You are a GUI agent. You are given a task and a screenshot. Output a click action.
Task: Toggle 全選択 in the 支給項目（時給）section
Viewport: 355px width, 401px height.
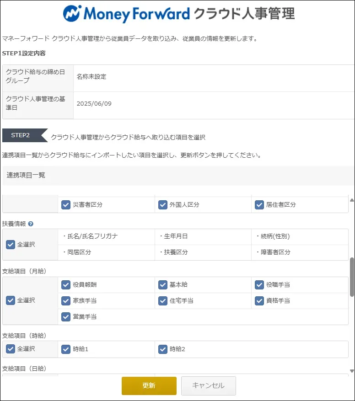[11, 349]
